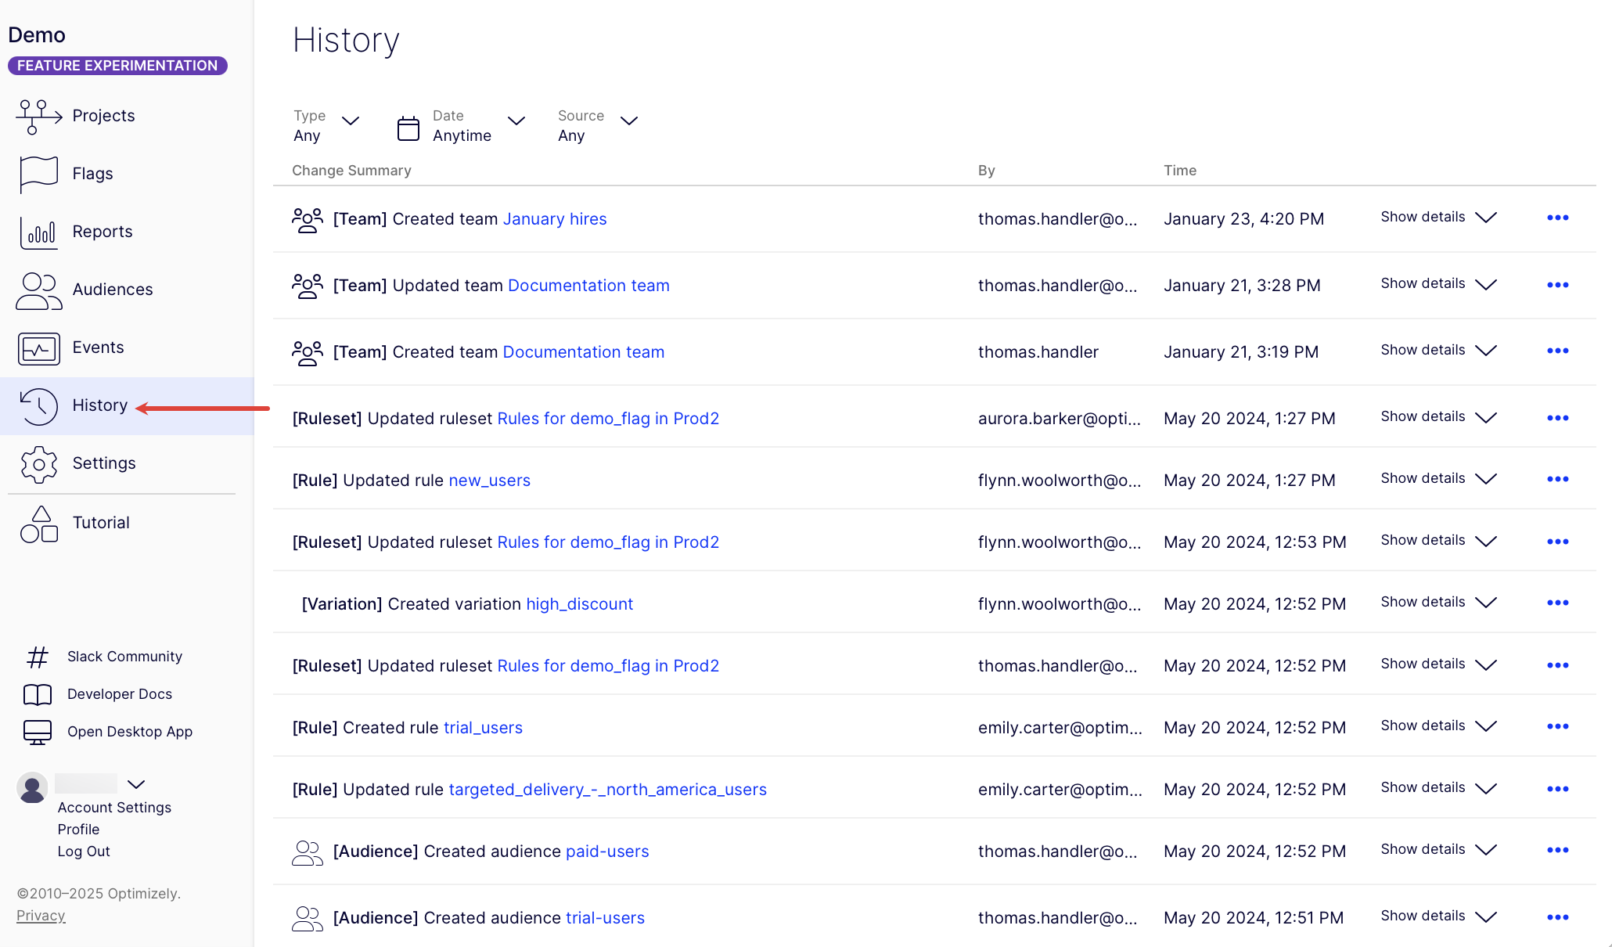The width and height of the screenshot is (1612, 947).
Task: Open the three-dot menu on the new_users row
Action: click(x=1558, y=479)
